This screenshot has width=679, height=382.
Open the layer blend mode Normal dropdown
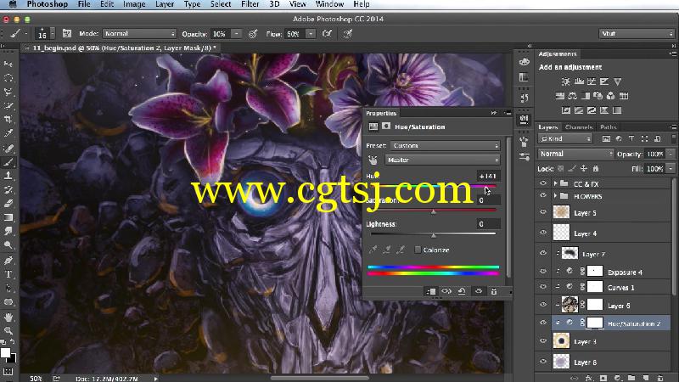(x=576, y=154)
